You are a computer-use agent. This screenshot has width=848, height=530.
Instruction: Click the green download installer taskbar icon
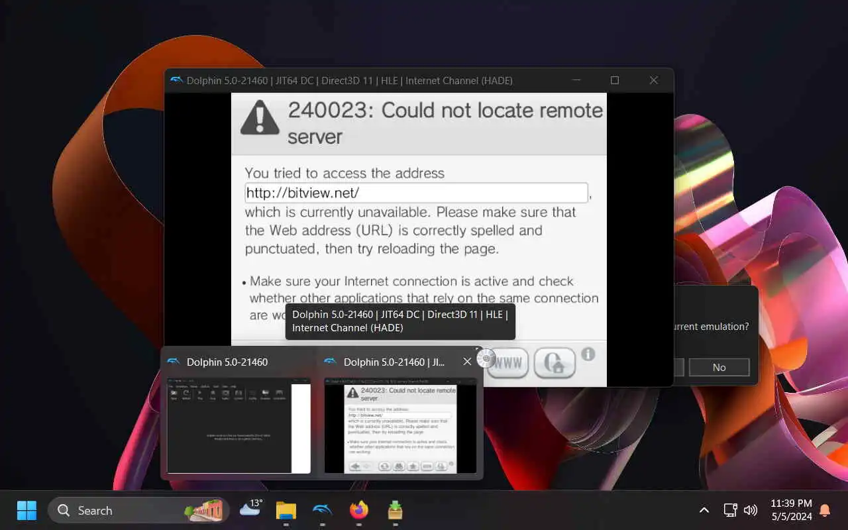point(395,510)
